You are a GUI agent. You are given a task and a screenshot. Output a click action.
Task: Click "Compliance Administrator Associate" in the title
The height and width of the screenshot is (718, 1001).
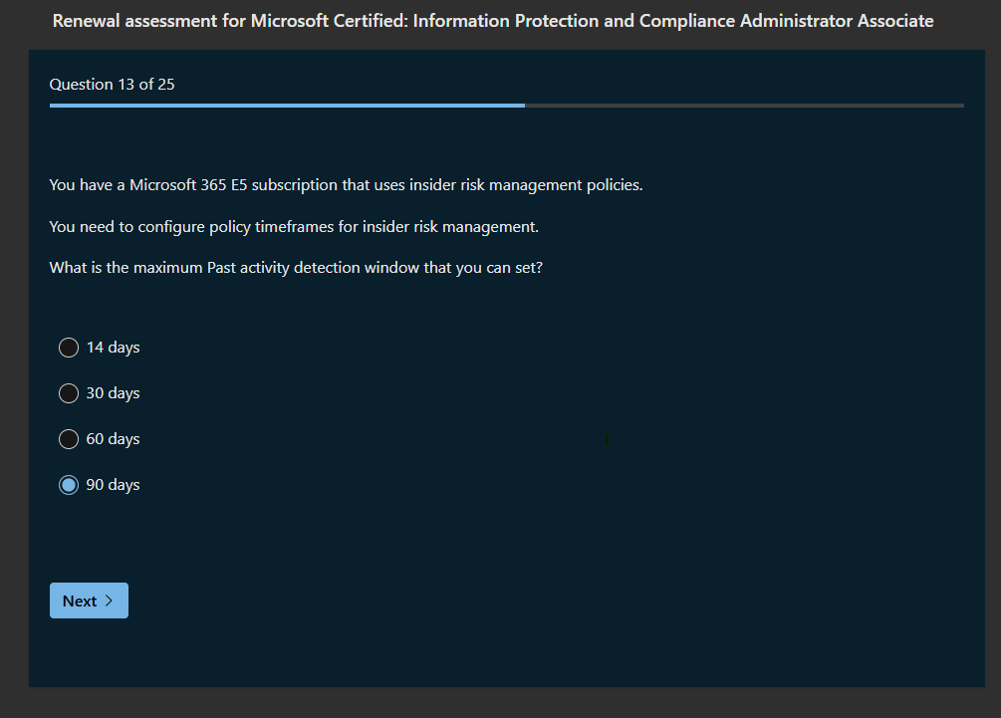tap(786, 21)
